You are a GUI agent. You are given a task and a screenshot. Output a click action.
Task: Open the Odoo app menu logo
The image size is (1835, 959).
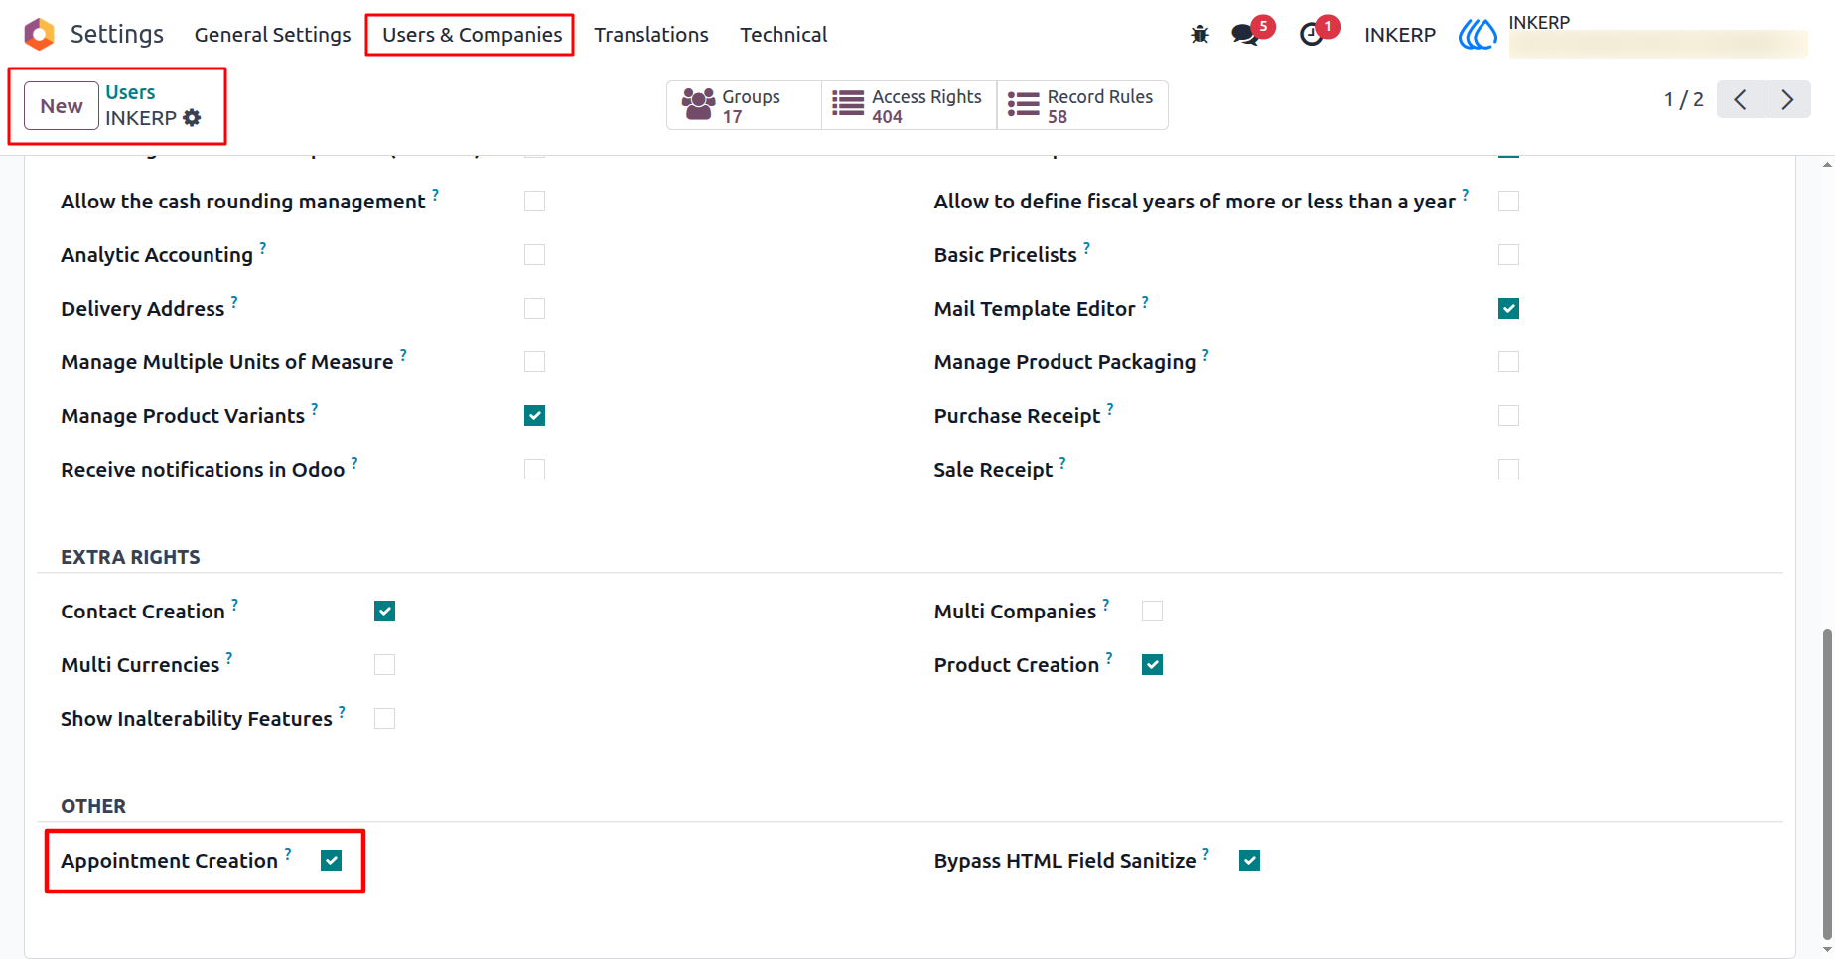click(x=39, y=34)
